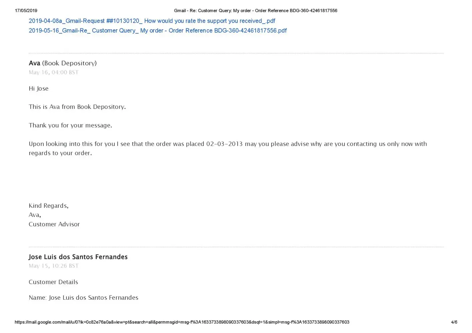Click the "Hi Jose" greeting line
This screenshot has height=333, width=472.
click(39, 89)
